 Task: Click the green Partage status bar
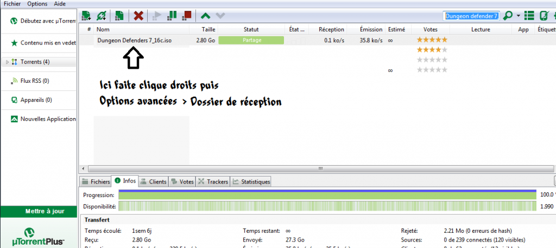pos(251,40)
